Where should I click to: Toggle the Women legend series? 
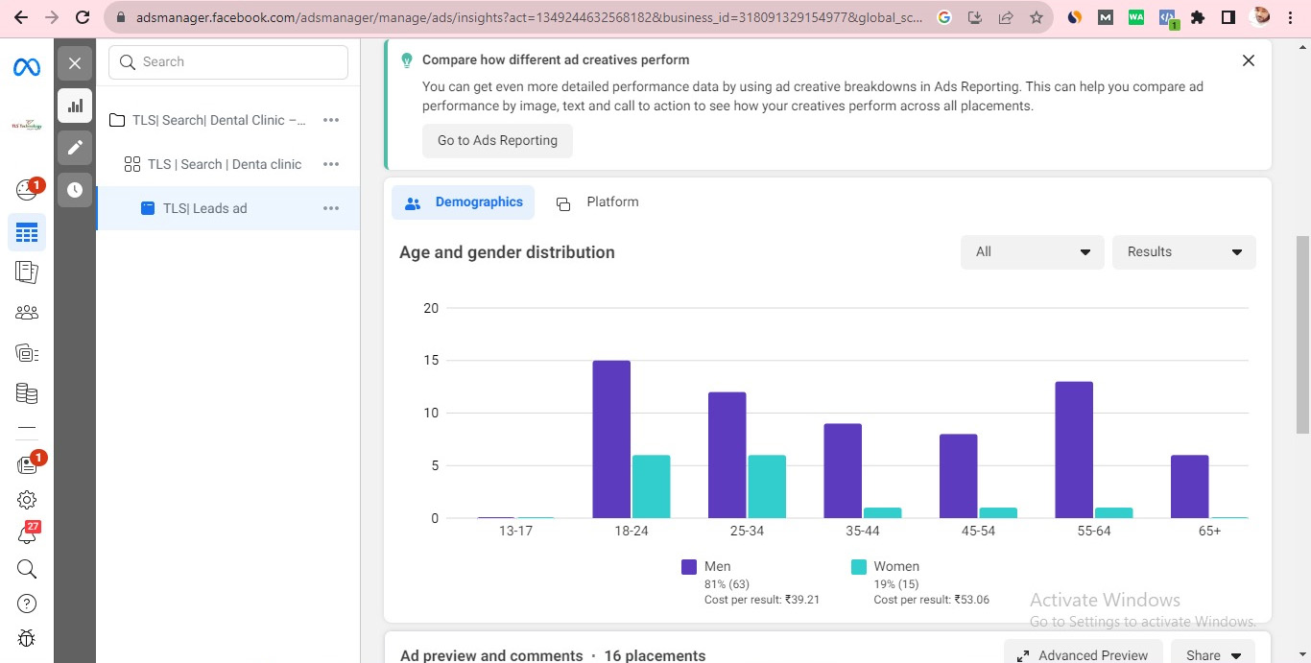pyautogui.click(x=885, y=567)
